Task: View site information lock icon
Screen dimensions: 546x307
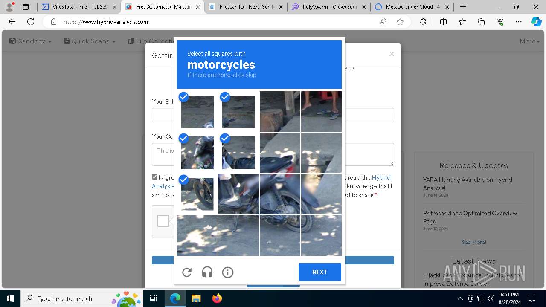Action: (x=53, y=22)
